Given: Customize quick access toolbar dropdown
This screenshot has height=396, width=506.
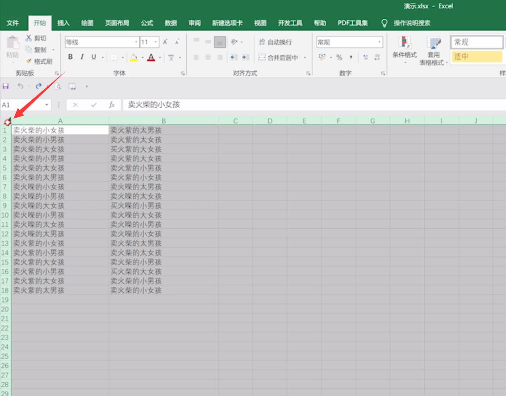Looking at the screenshot, I should 87,87.
